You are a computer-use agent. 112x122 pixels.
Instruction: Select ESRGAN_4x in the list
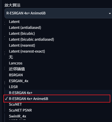coord(58,81)
